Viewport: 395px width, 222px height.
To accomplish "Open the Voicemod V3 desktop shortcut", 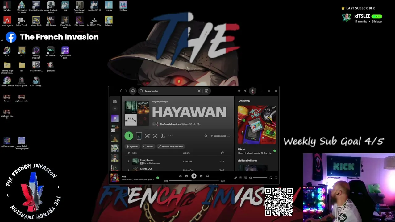I will (x=51, y=52).
